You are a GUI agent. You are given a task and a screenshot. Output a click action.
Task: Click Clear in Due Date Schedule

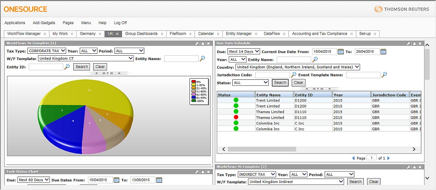click(298, 83)
